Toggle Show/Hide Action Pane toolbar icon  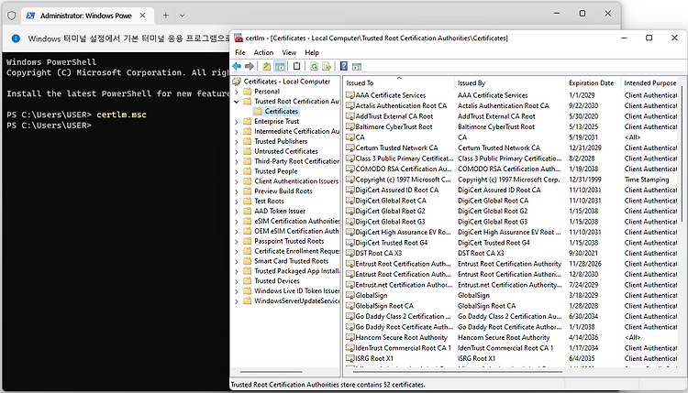click(x=357, y=66)
